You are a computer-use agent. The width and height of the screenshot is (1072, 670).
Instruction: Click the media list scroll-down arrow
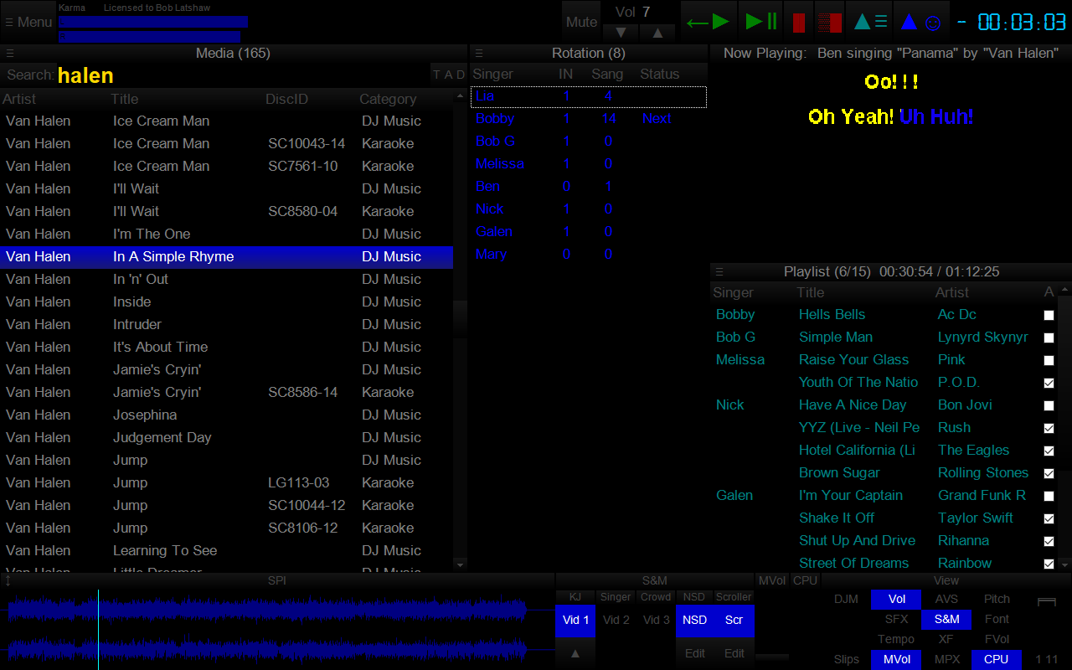click(460, 565)
